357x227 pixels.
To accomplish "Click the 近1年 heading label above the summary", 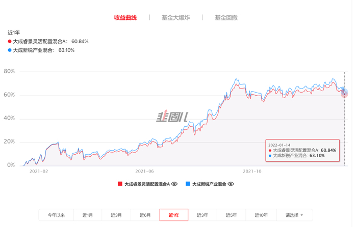I will (14, 33).
